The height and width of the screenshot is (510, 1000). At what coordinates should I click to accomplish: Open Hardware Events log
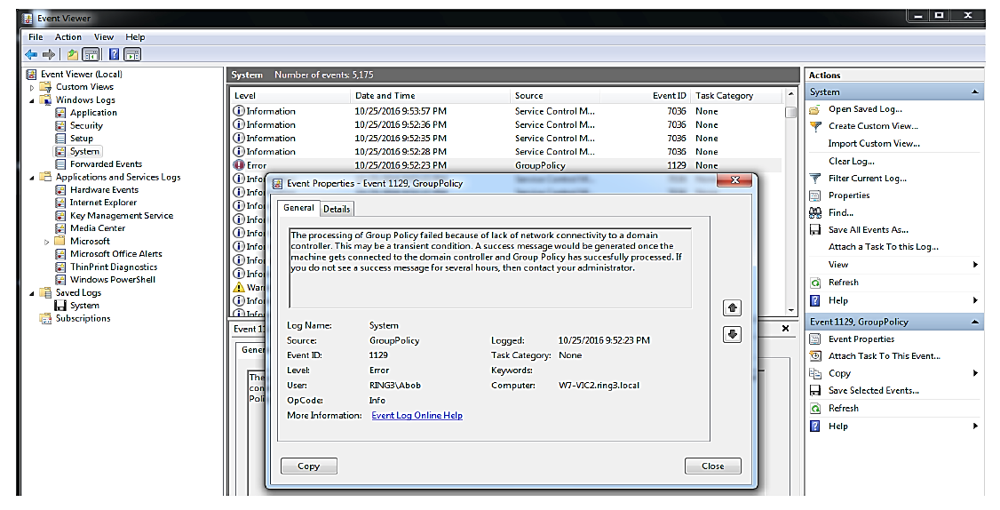[x=104, y=189]
